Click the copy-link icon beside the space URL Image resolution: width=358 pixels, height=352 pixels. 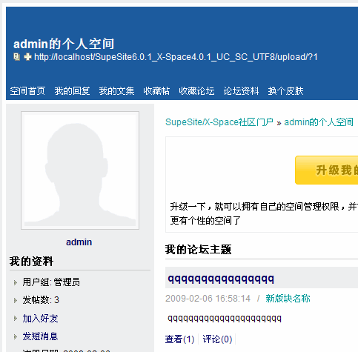[16, 57]
